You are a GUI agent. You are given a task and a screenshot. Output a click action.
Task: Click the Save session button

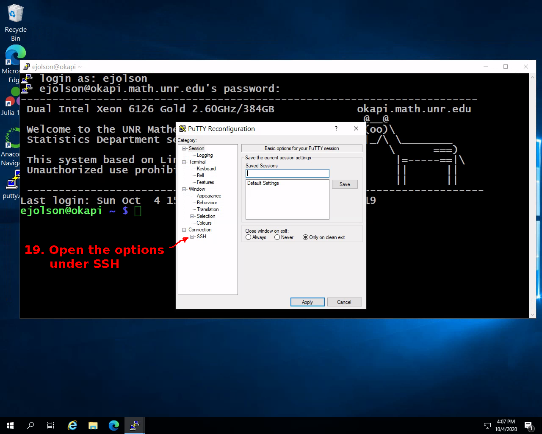[x=345, y=184]
